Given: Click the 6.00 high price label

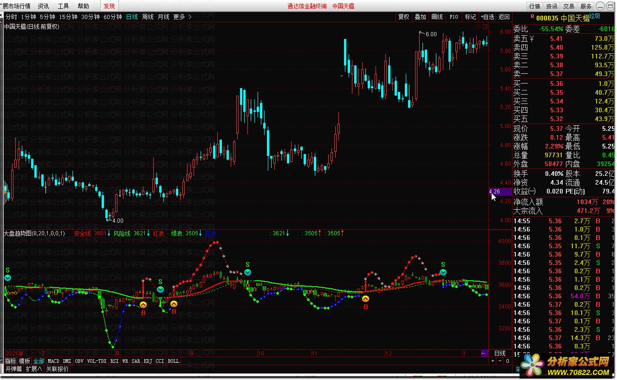Looking at the screenshot, I should 431,34.
